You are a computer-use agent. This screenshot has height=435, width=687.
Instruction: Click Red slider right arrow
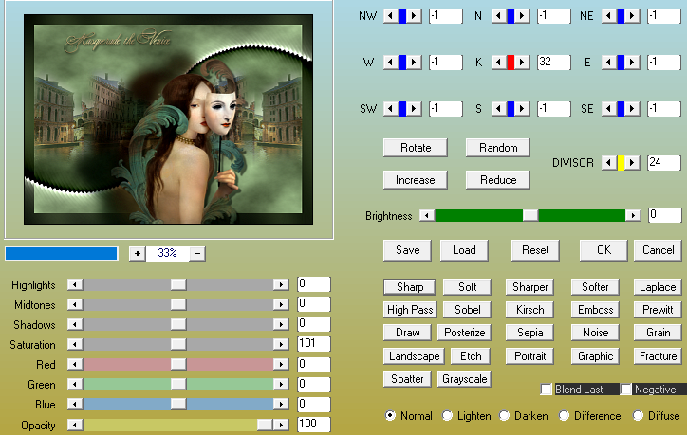[x=281, y=364]
